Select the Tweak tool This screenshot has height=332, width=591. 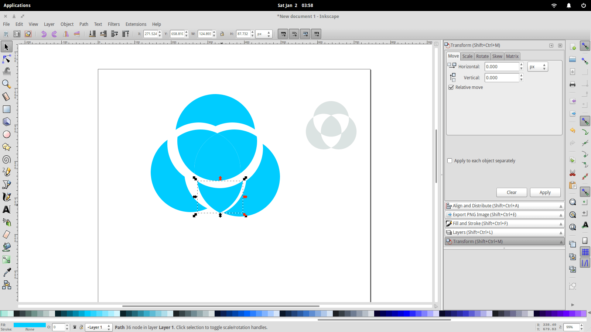coord(7,71)
